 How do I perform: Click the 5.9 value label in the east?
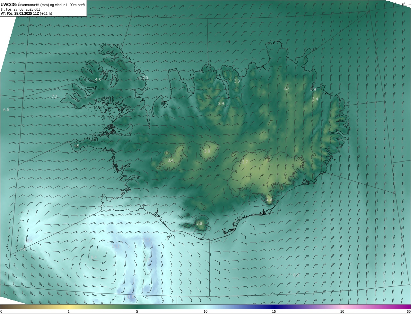[x=313, y=89]
